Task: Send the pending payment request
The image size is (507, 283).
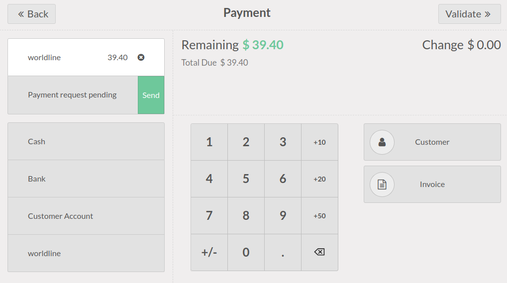Action: point(151,95)
